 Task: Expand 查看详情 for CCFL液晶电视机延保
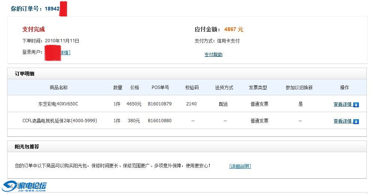point(343,121)
